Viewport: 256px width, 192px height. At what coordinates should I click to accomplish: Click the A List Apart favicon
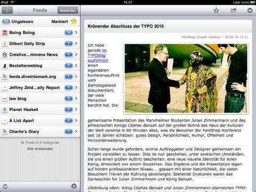click(5, 121)
